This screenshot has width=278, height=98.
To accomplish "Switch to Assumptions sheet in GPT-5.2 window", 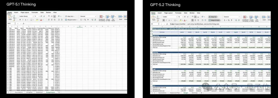I will coord(162,93).
